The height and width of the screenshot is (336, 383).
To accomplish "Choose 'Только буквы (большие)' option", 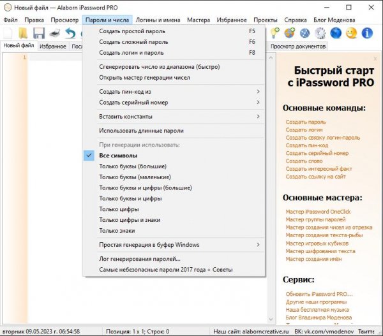I will point(174,166).
